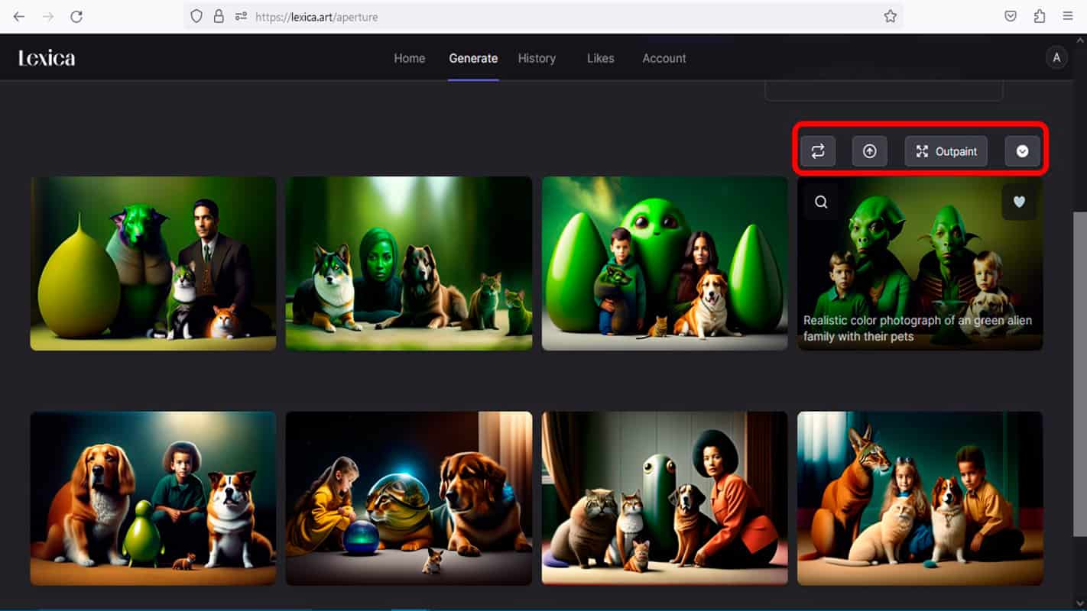Open the Likes tab
Viewport: 1087px width, 611px height.
[x=600, y=58]
